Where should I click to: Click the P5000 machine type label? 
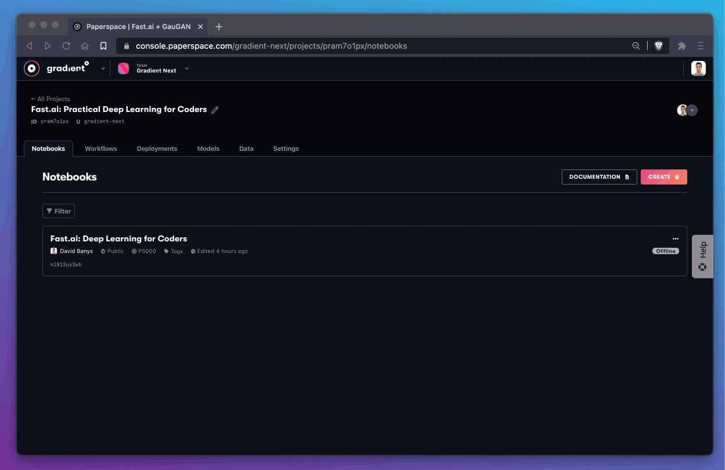(x=143, y=251)
